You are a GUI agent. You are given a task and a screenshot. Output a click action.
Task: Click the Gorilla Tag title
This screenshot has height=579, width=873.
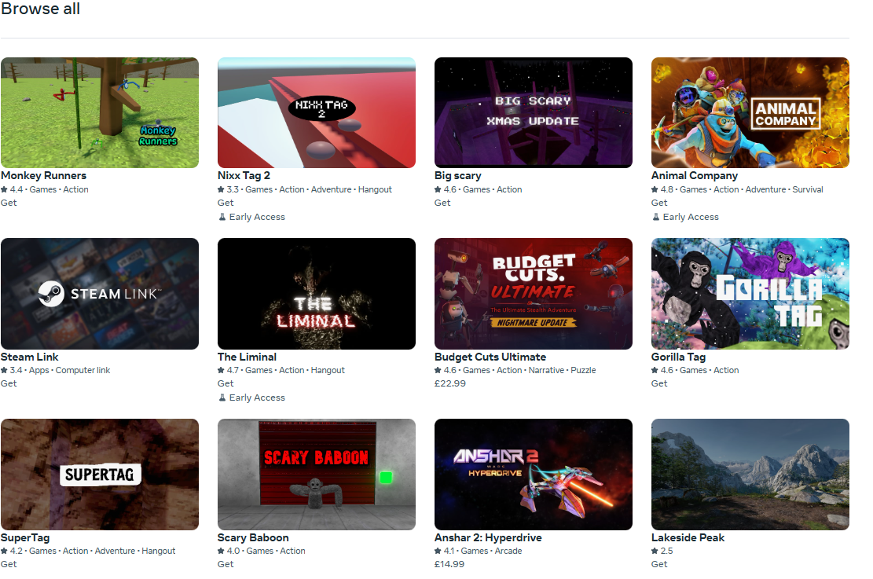coord(678,357)
